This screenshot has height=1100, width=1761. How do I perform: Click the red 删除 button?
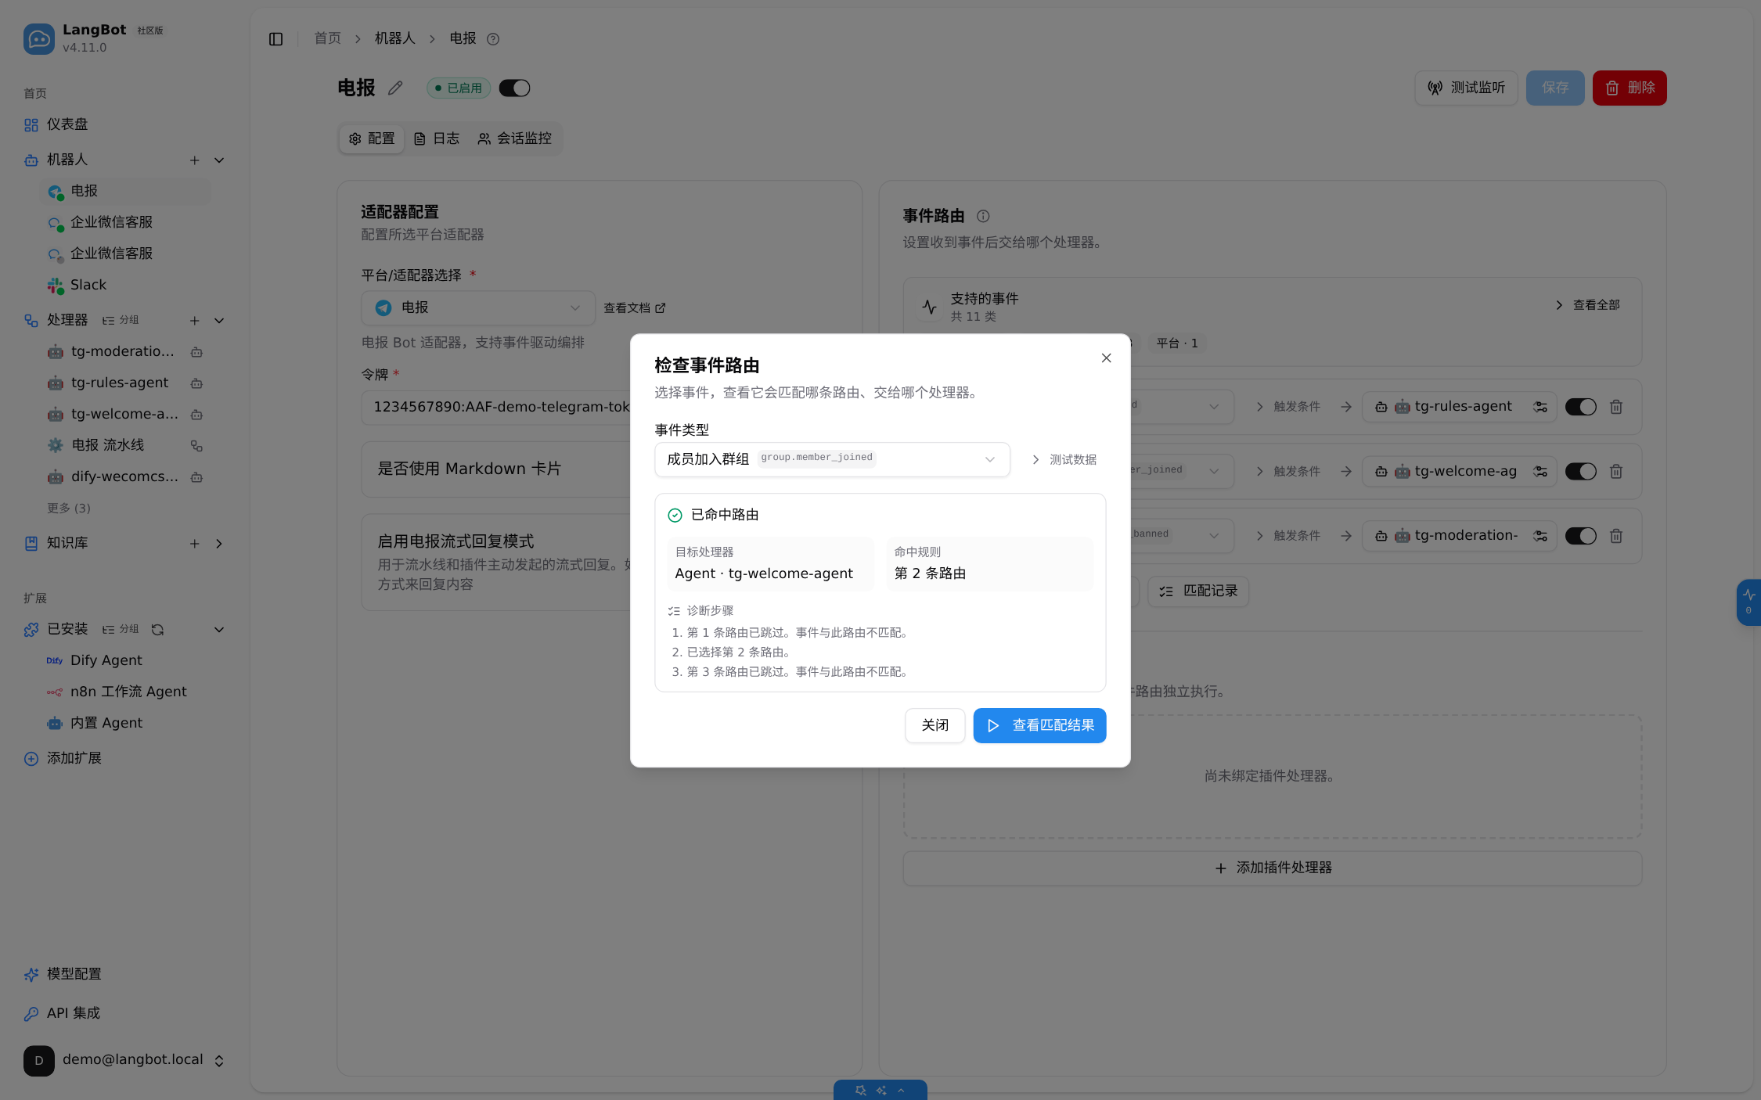tap(1630, 88)
